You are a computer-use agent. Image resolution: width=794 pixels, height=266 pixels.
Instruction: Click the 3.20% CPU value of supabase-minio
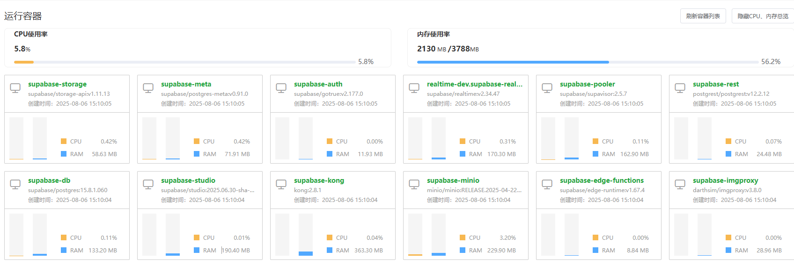507,238
